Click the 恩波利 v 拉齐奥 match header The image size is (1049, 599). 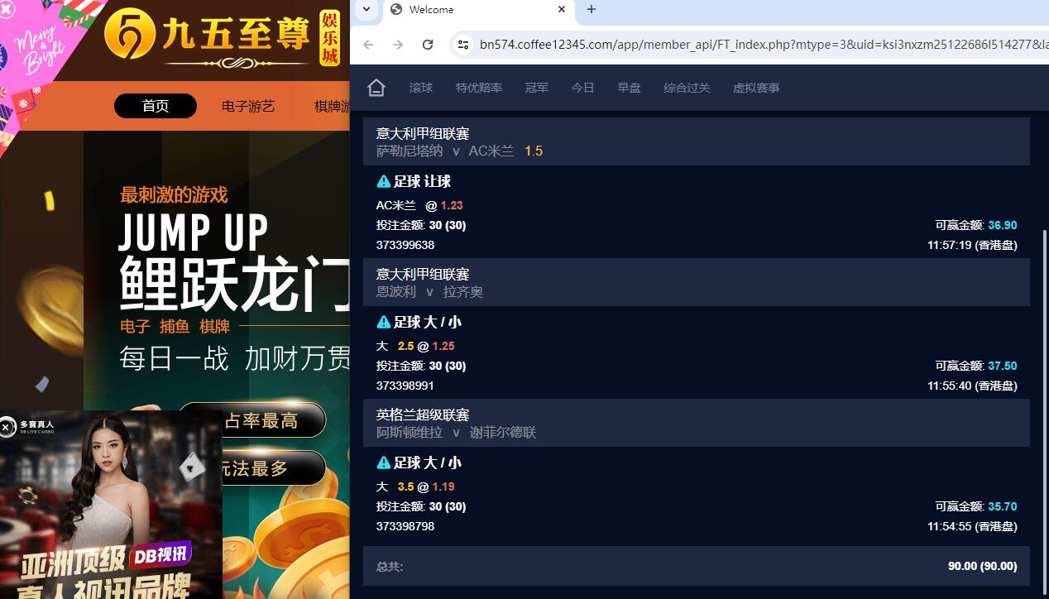point(697,282)
